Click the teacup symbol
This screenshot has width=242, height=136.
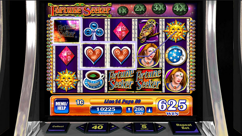click(94, 80)
